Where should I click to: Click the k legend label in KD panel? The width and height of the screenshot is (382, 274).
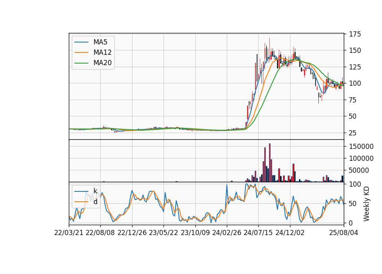coord(95,191)
